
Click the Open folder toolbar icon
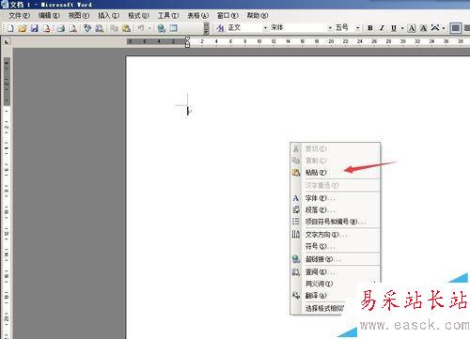point(23,28)
